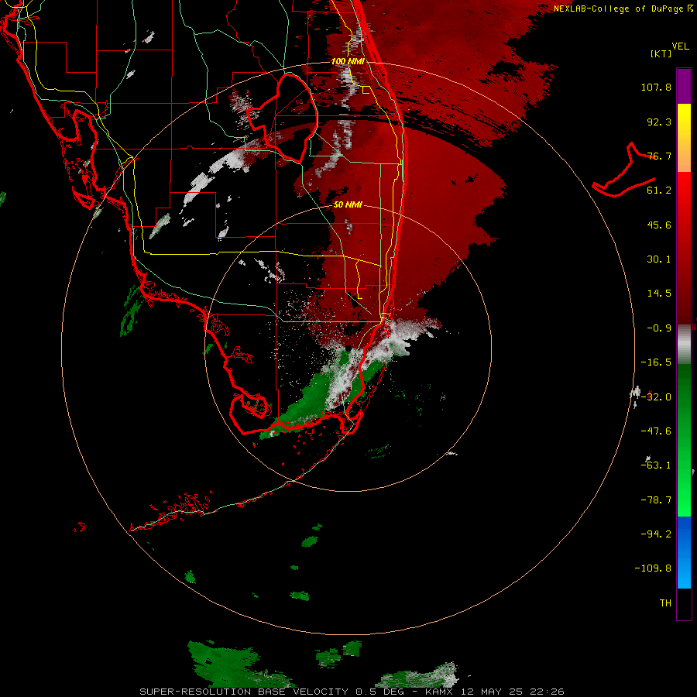
Task: Click the -47.6 scale label
Action: 656,431
